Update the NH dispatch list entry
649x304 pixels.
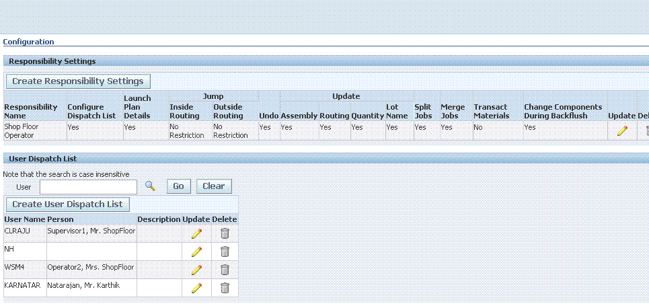pos(196,252)
